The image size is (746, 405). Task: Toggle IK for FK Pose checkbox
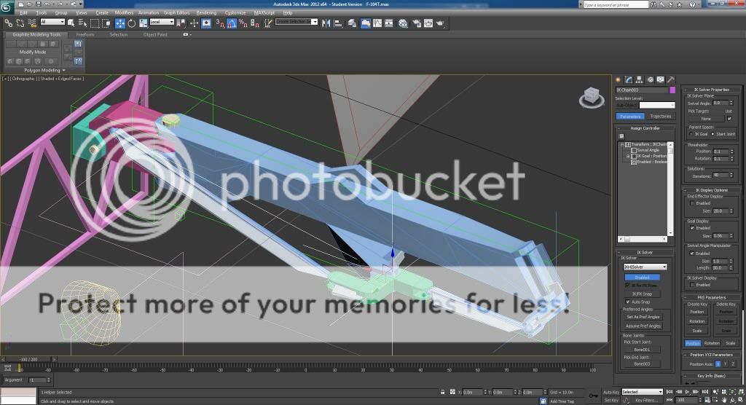point(627,285)
